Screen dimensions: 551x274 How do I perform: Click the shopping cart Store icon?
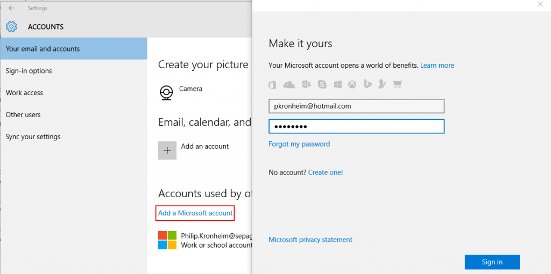398,84
